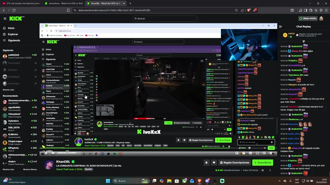Collapse the Chat Replay panel arrow
The image size is (330, 185).
coord(280,26)
